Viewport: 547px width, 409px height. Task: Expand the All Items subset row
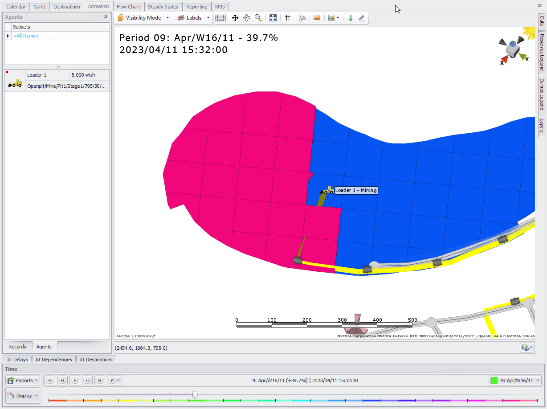pos(8,36)
